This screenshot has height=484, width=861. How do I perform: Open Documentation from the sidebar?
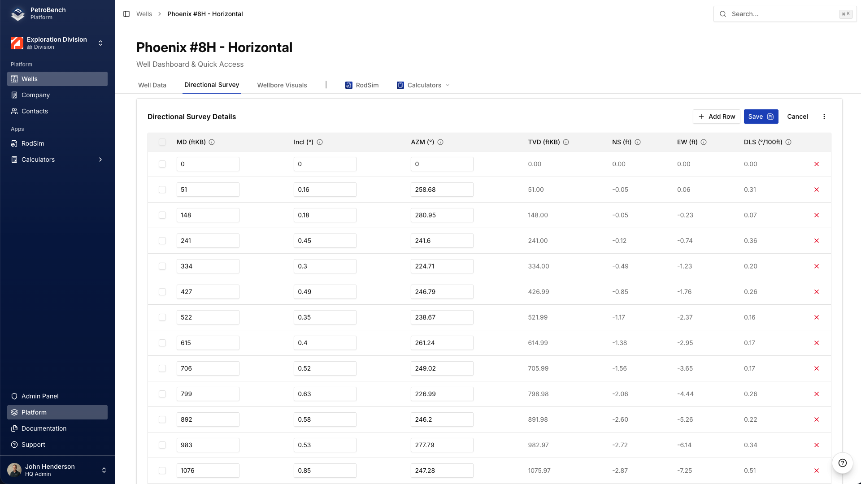point(43,428)
